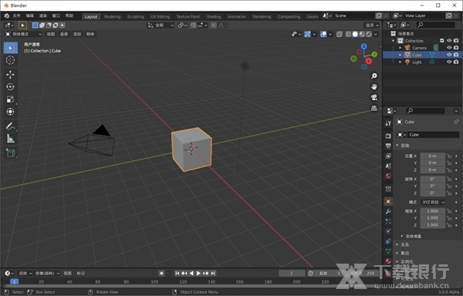Screen dimensions: 463x296
Task: Jump to the timeline start frame
Action: point(177,274)
